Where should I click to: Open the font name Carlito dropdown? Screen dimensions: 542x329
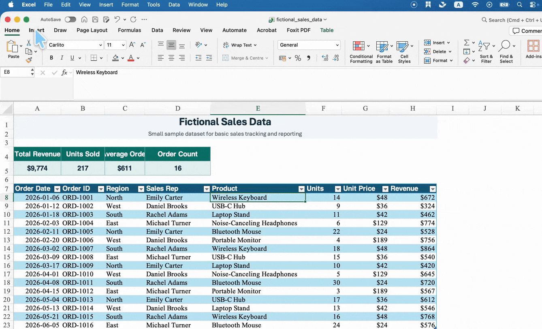100,45
